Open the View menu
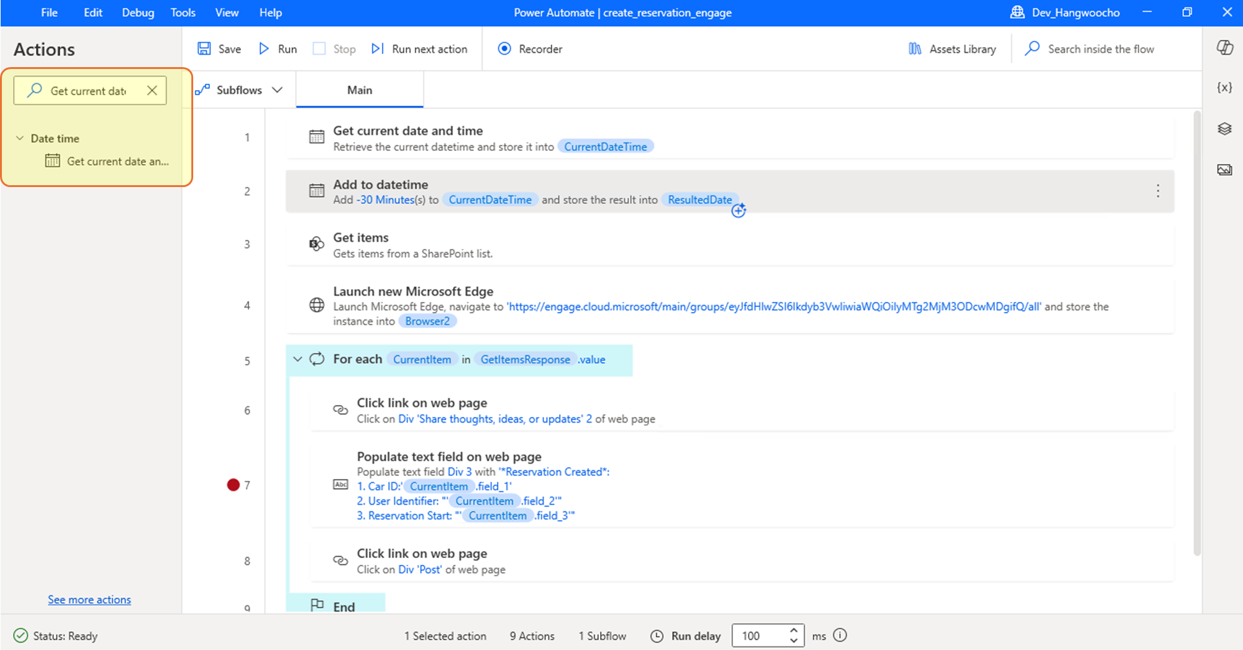This screenshot has width=1243, height=650. tap(227, 12)
